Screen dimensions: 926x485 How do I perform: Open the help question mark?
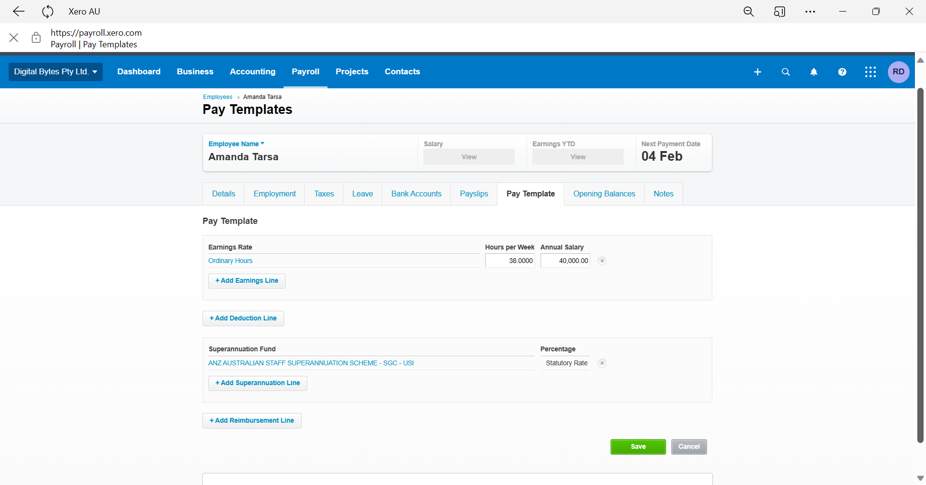click(x=842, y=72)
